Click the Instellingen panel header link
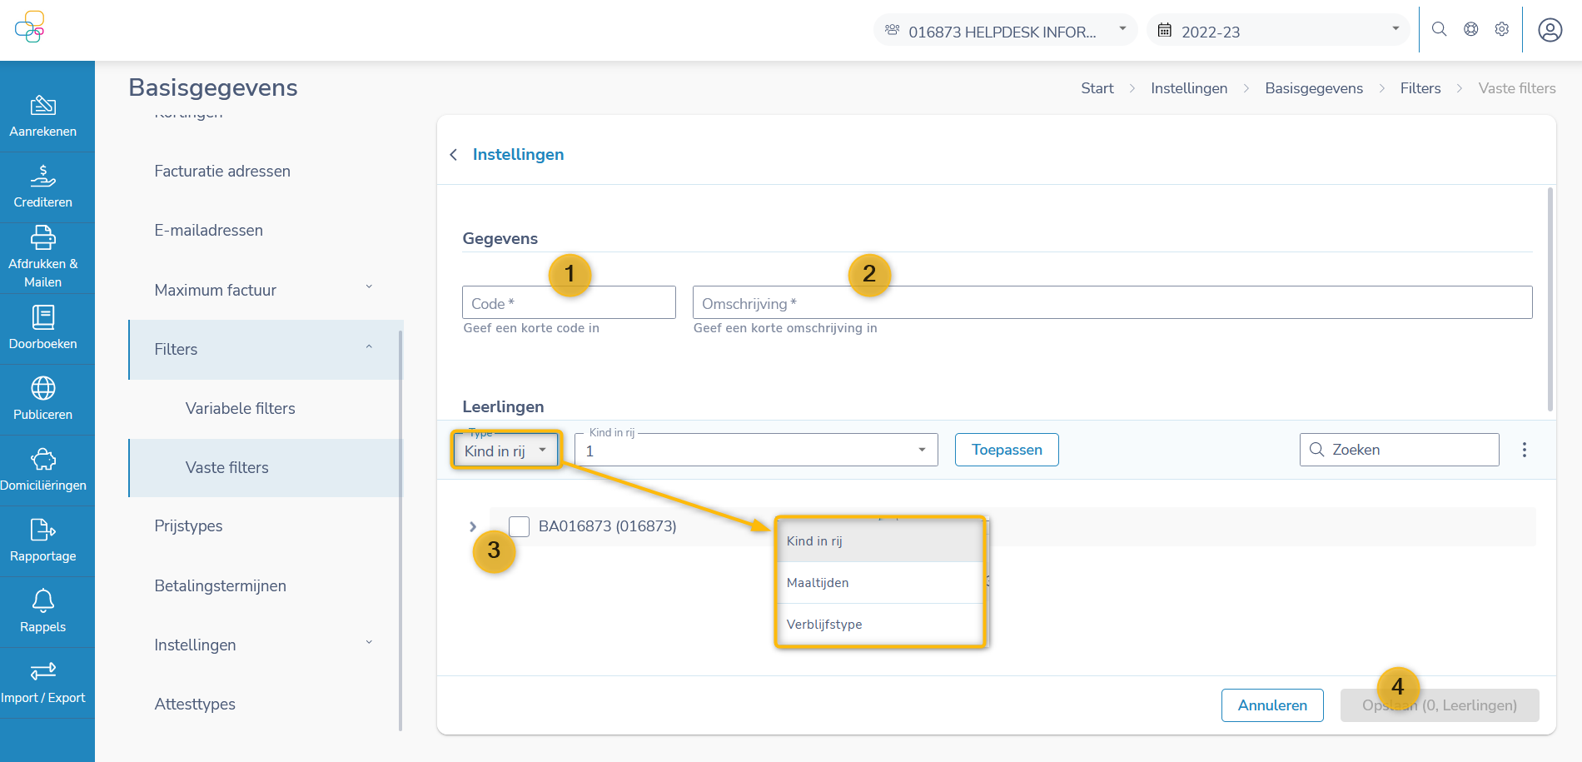 click(518, 154)
